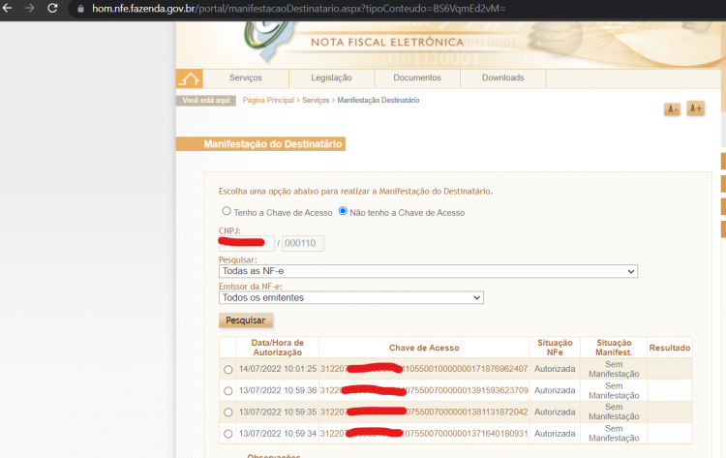Screen dimensions: 726x458
Task: Click the CNPJ field showing 000110
Action: [x=303, y=243]
